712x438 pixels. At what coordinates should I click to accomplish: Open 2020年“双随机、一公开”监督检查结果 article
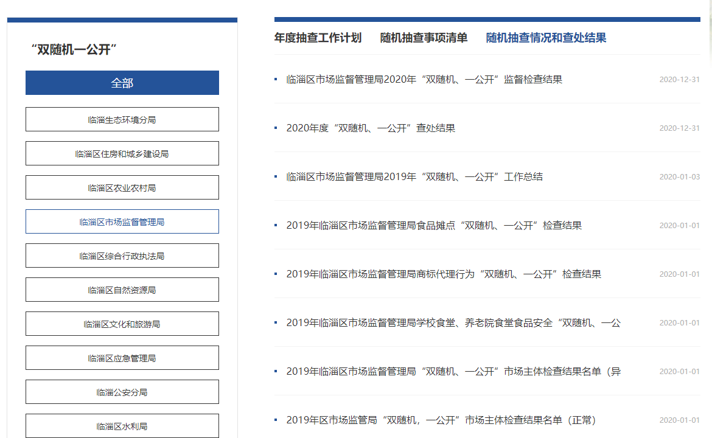(x=424, y=80)
